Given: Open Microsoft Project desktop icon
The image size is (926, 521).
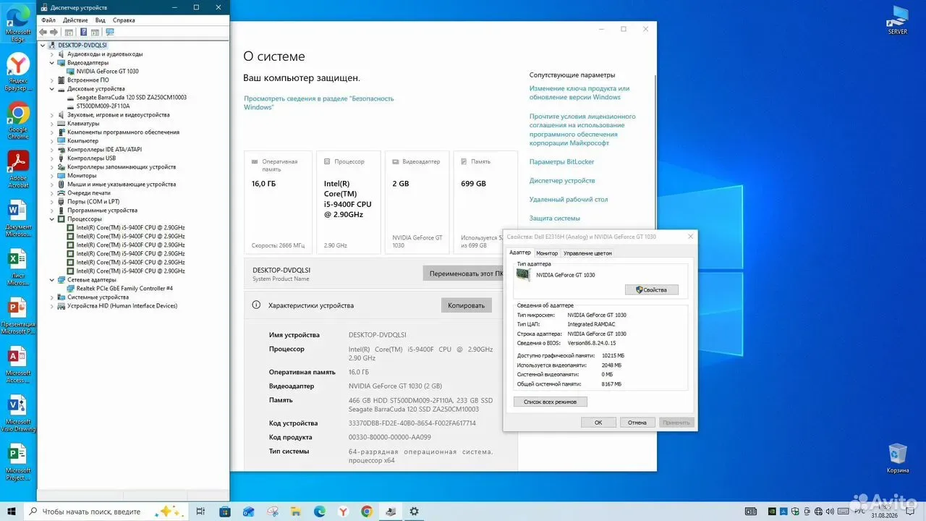Looking at the screenshot, I should click(18, 462).
